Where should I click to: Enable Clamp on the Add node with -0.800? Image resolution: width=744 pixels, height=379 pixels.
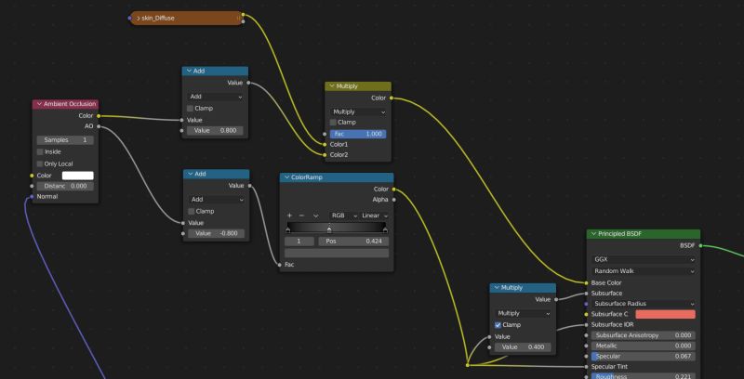click(x=192, y=211)
